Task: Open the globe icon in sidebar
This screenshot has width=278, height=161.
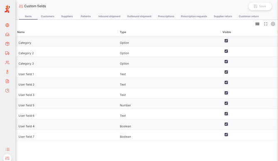Action: coord(7,25)
